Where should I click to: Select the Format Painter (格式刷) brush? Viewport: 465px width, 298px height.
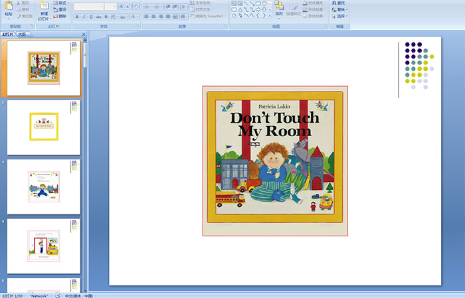pos(19,16)
